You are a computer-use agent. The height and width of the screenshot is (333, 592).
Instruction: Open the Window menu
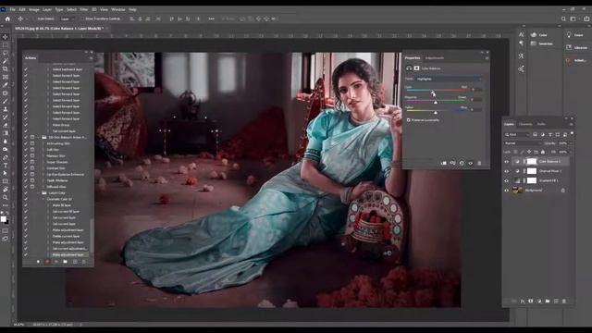[x=117, y=9]
